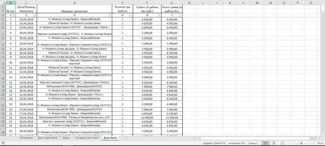Image resolution: width=325 pixels, height=146 pixels.
Task: Switch to the Для пересчёта sheet tab
Action: coord(48,138)
